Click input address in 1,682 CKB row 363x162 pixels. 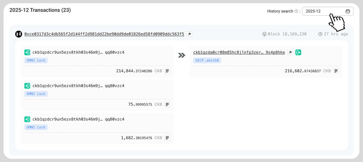click(x=78, y=119)
